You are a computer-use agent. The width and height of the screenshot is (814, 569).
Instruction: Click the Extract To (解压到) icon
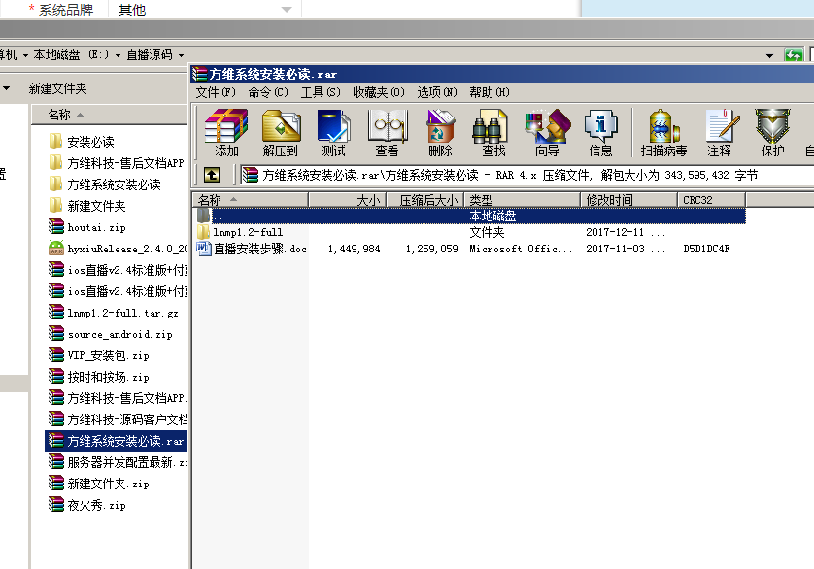point(281,132)
